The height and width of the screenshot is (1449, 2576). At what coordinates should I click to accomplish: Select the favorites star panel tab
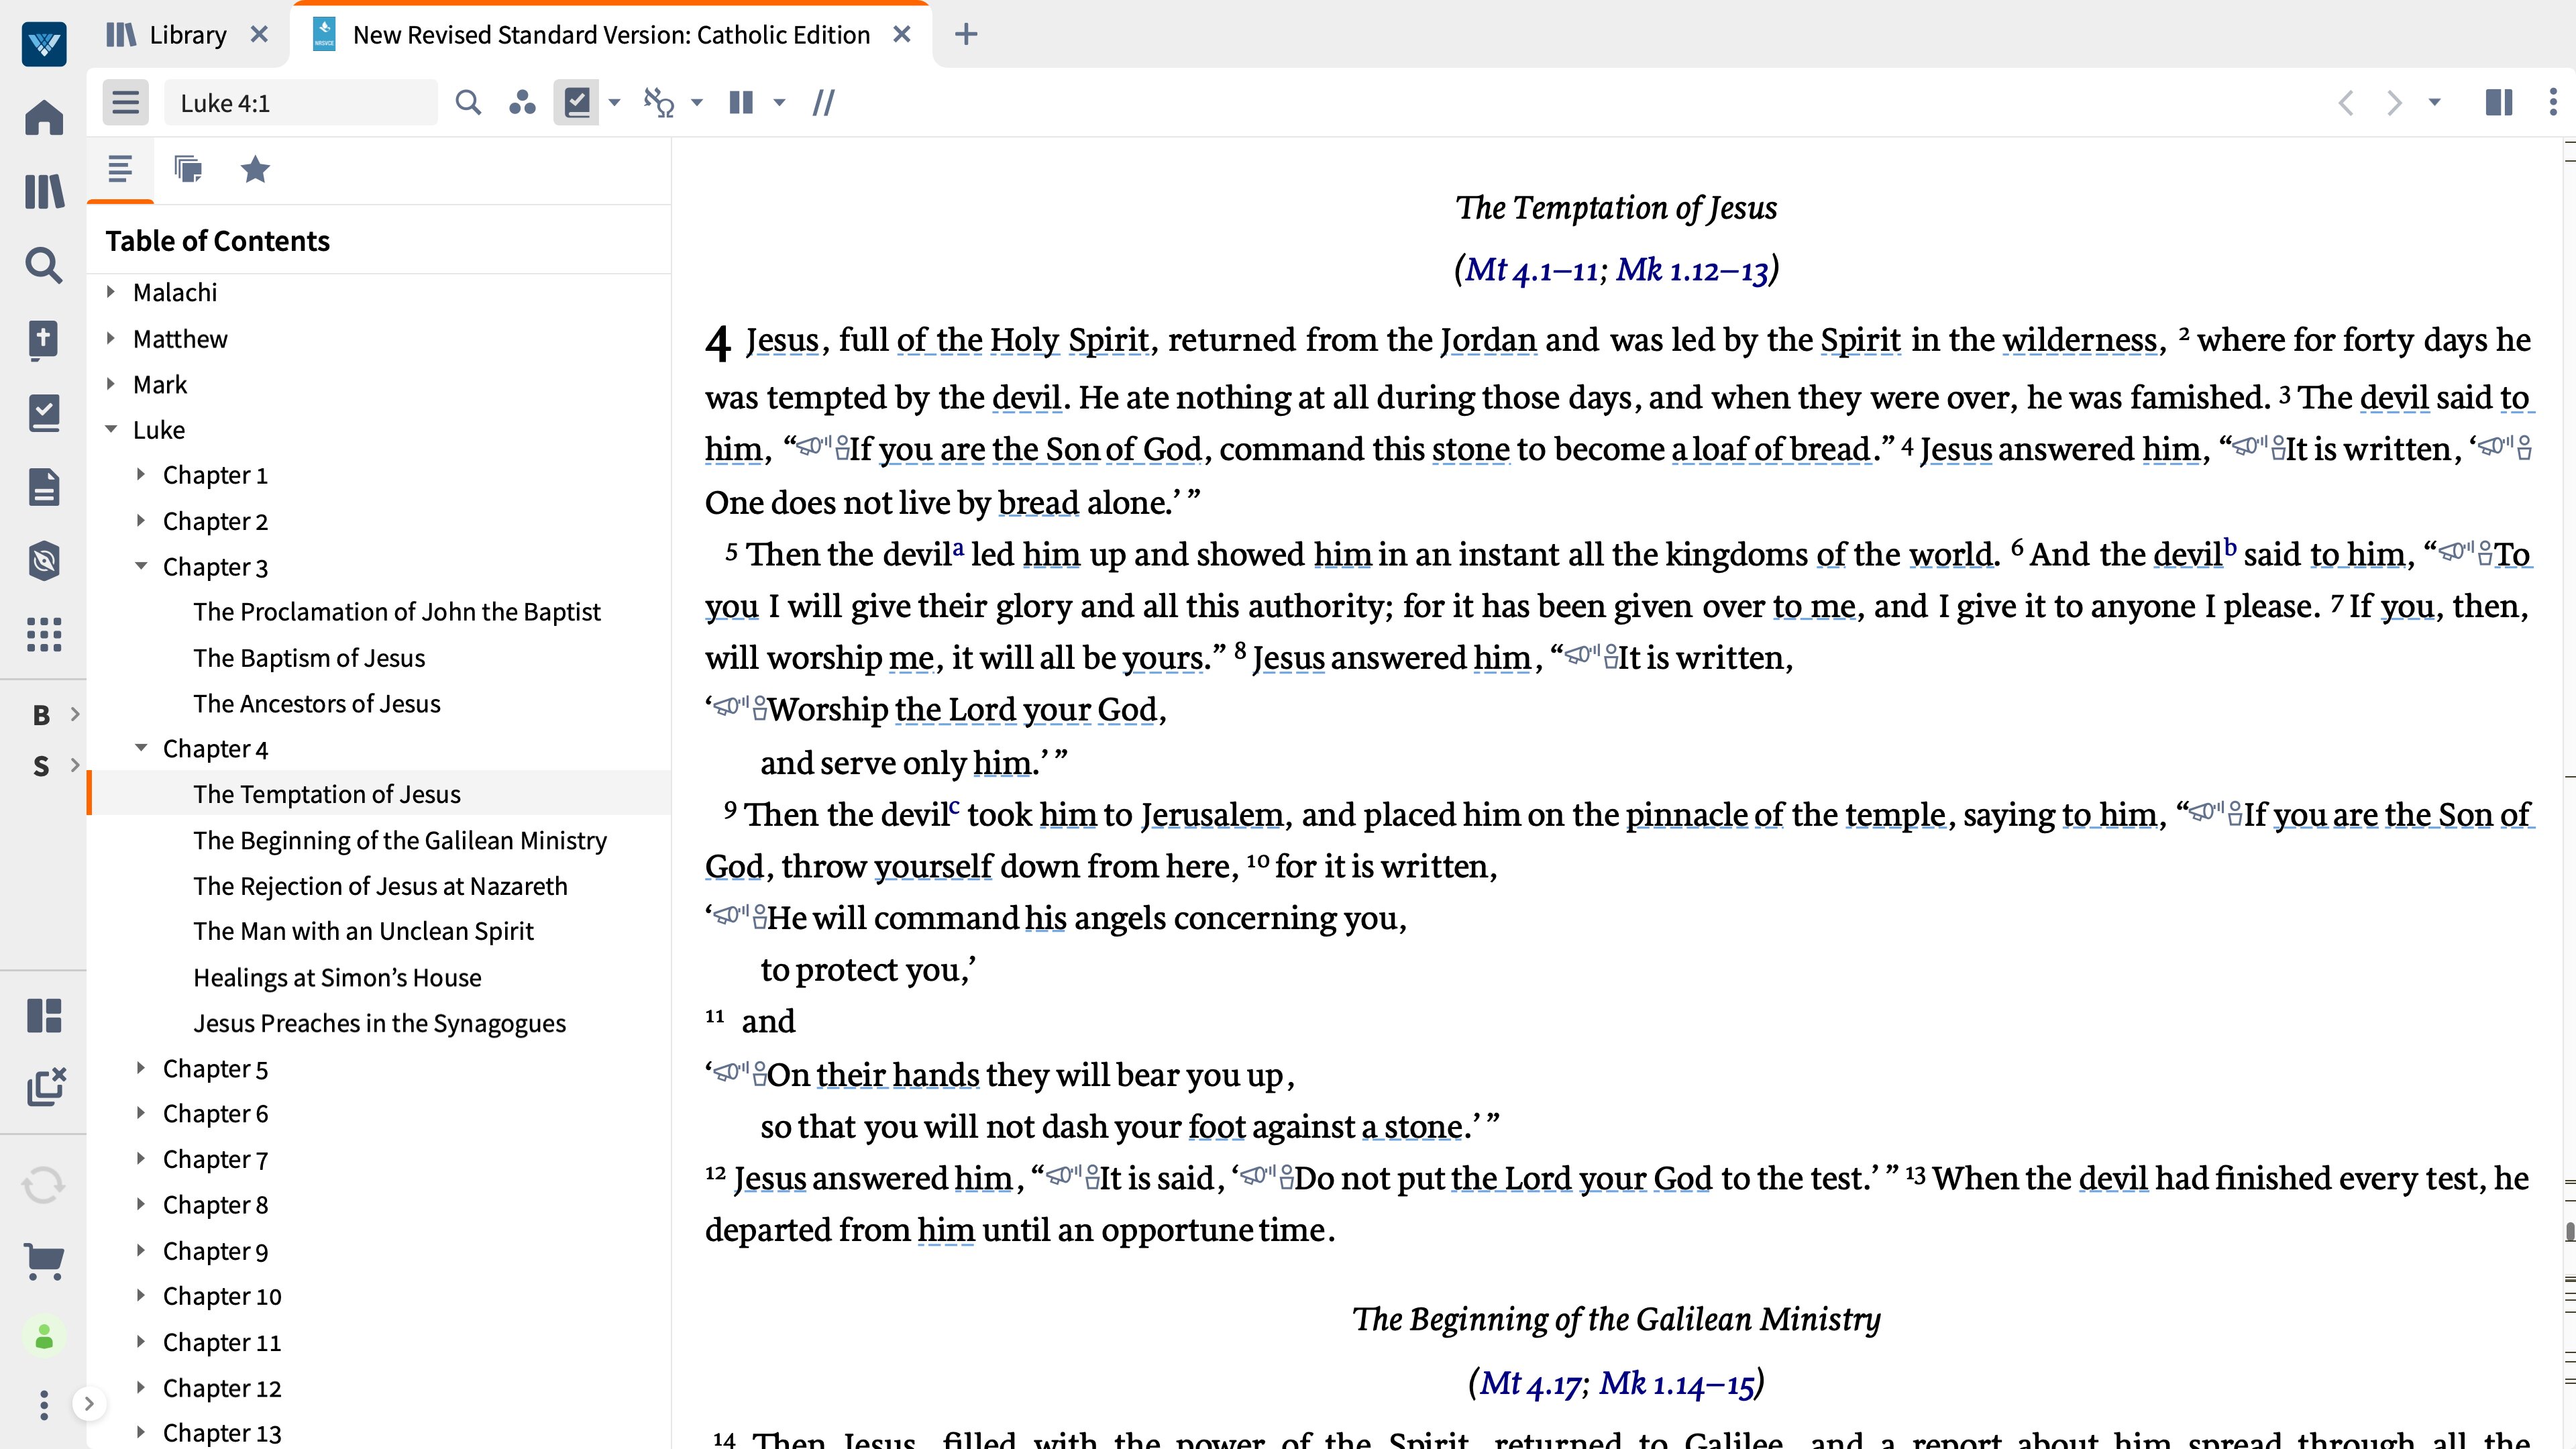click(256, 169)
